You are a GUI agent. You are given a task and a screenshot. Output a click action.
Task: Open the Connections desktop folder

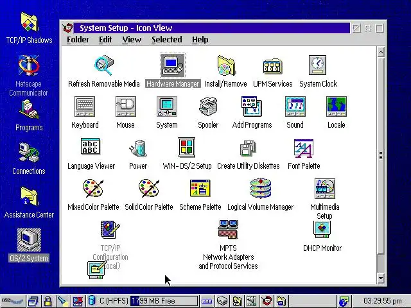29,153
